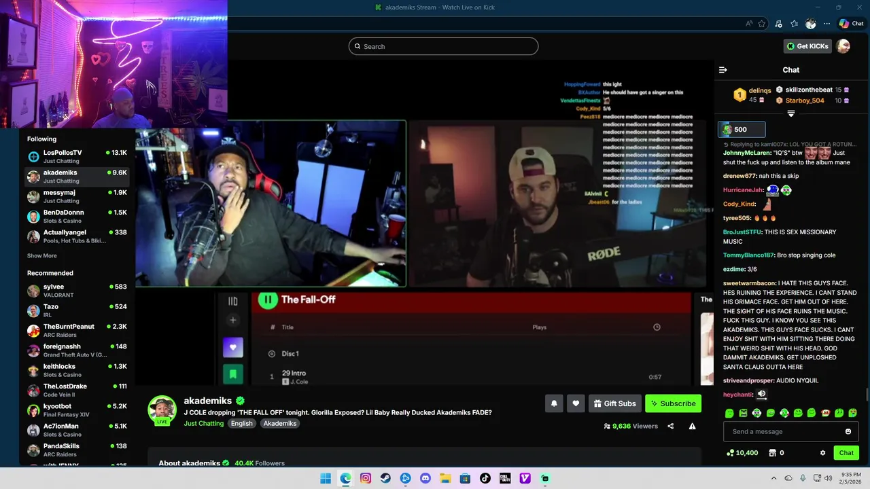This screenshot has height=489, width=870.
Task: Open TheBurntPeanut recommended channel
Action: click(x=76, y=330)
